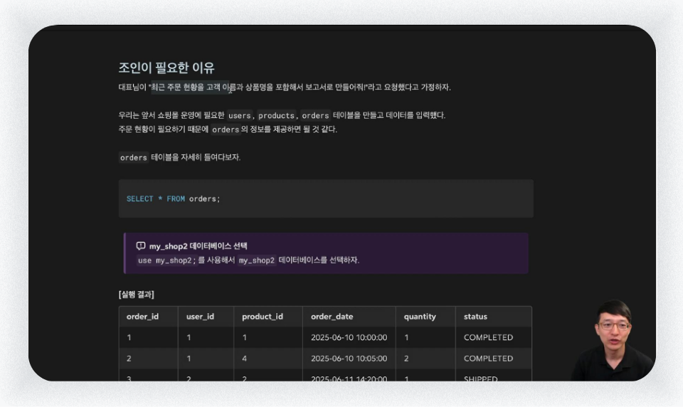Click the FROM keyword in the code block
The image size is (683, 407).
(x=176, y=199)
